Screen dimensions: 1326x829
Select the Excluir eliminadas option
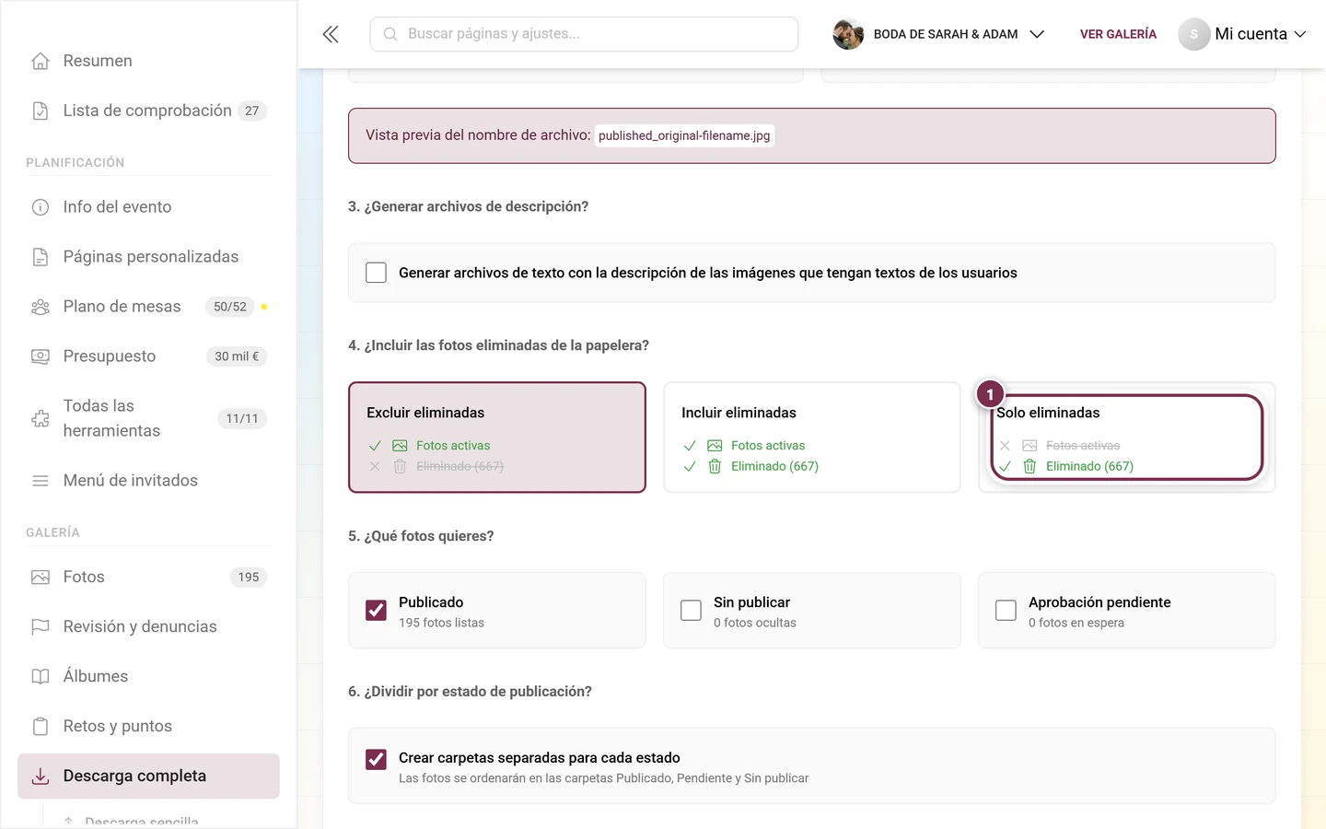497,438
